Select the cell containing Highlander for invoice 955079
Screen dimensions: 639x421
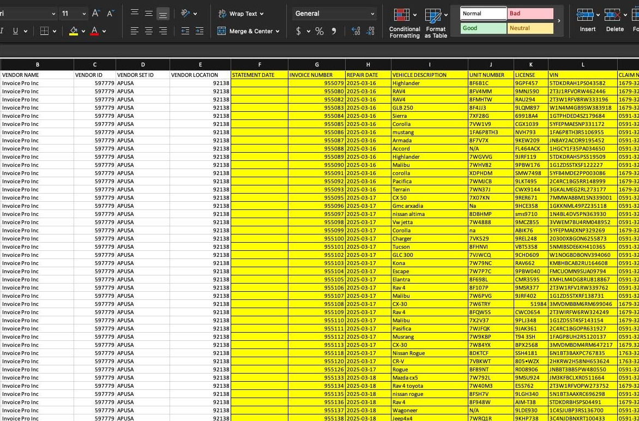click(x=430, y=83)
